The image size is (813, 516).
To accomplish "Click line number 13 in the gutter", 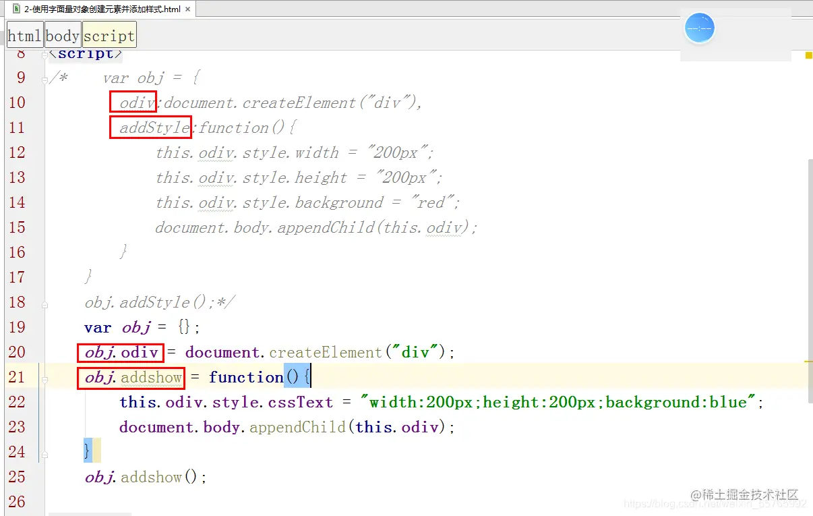I will coord(17,177).
